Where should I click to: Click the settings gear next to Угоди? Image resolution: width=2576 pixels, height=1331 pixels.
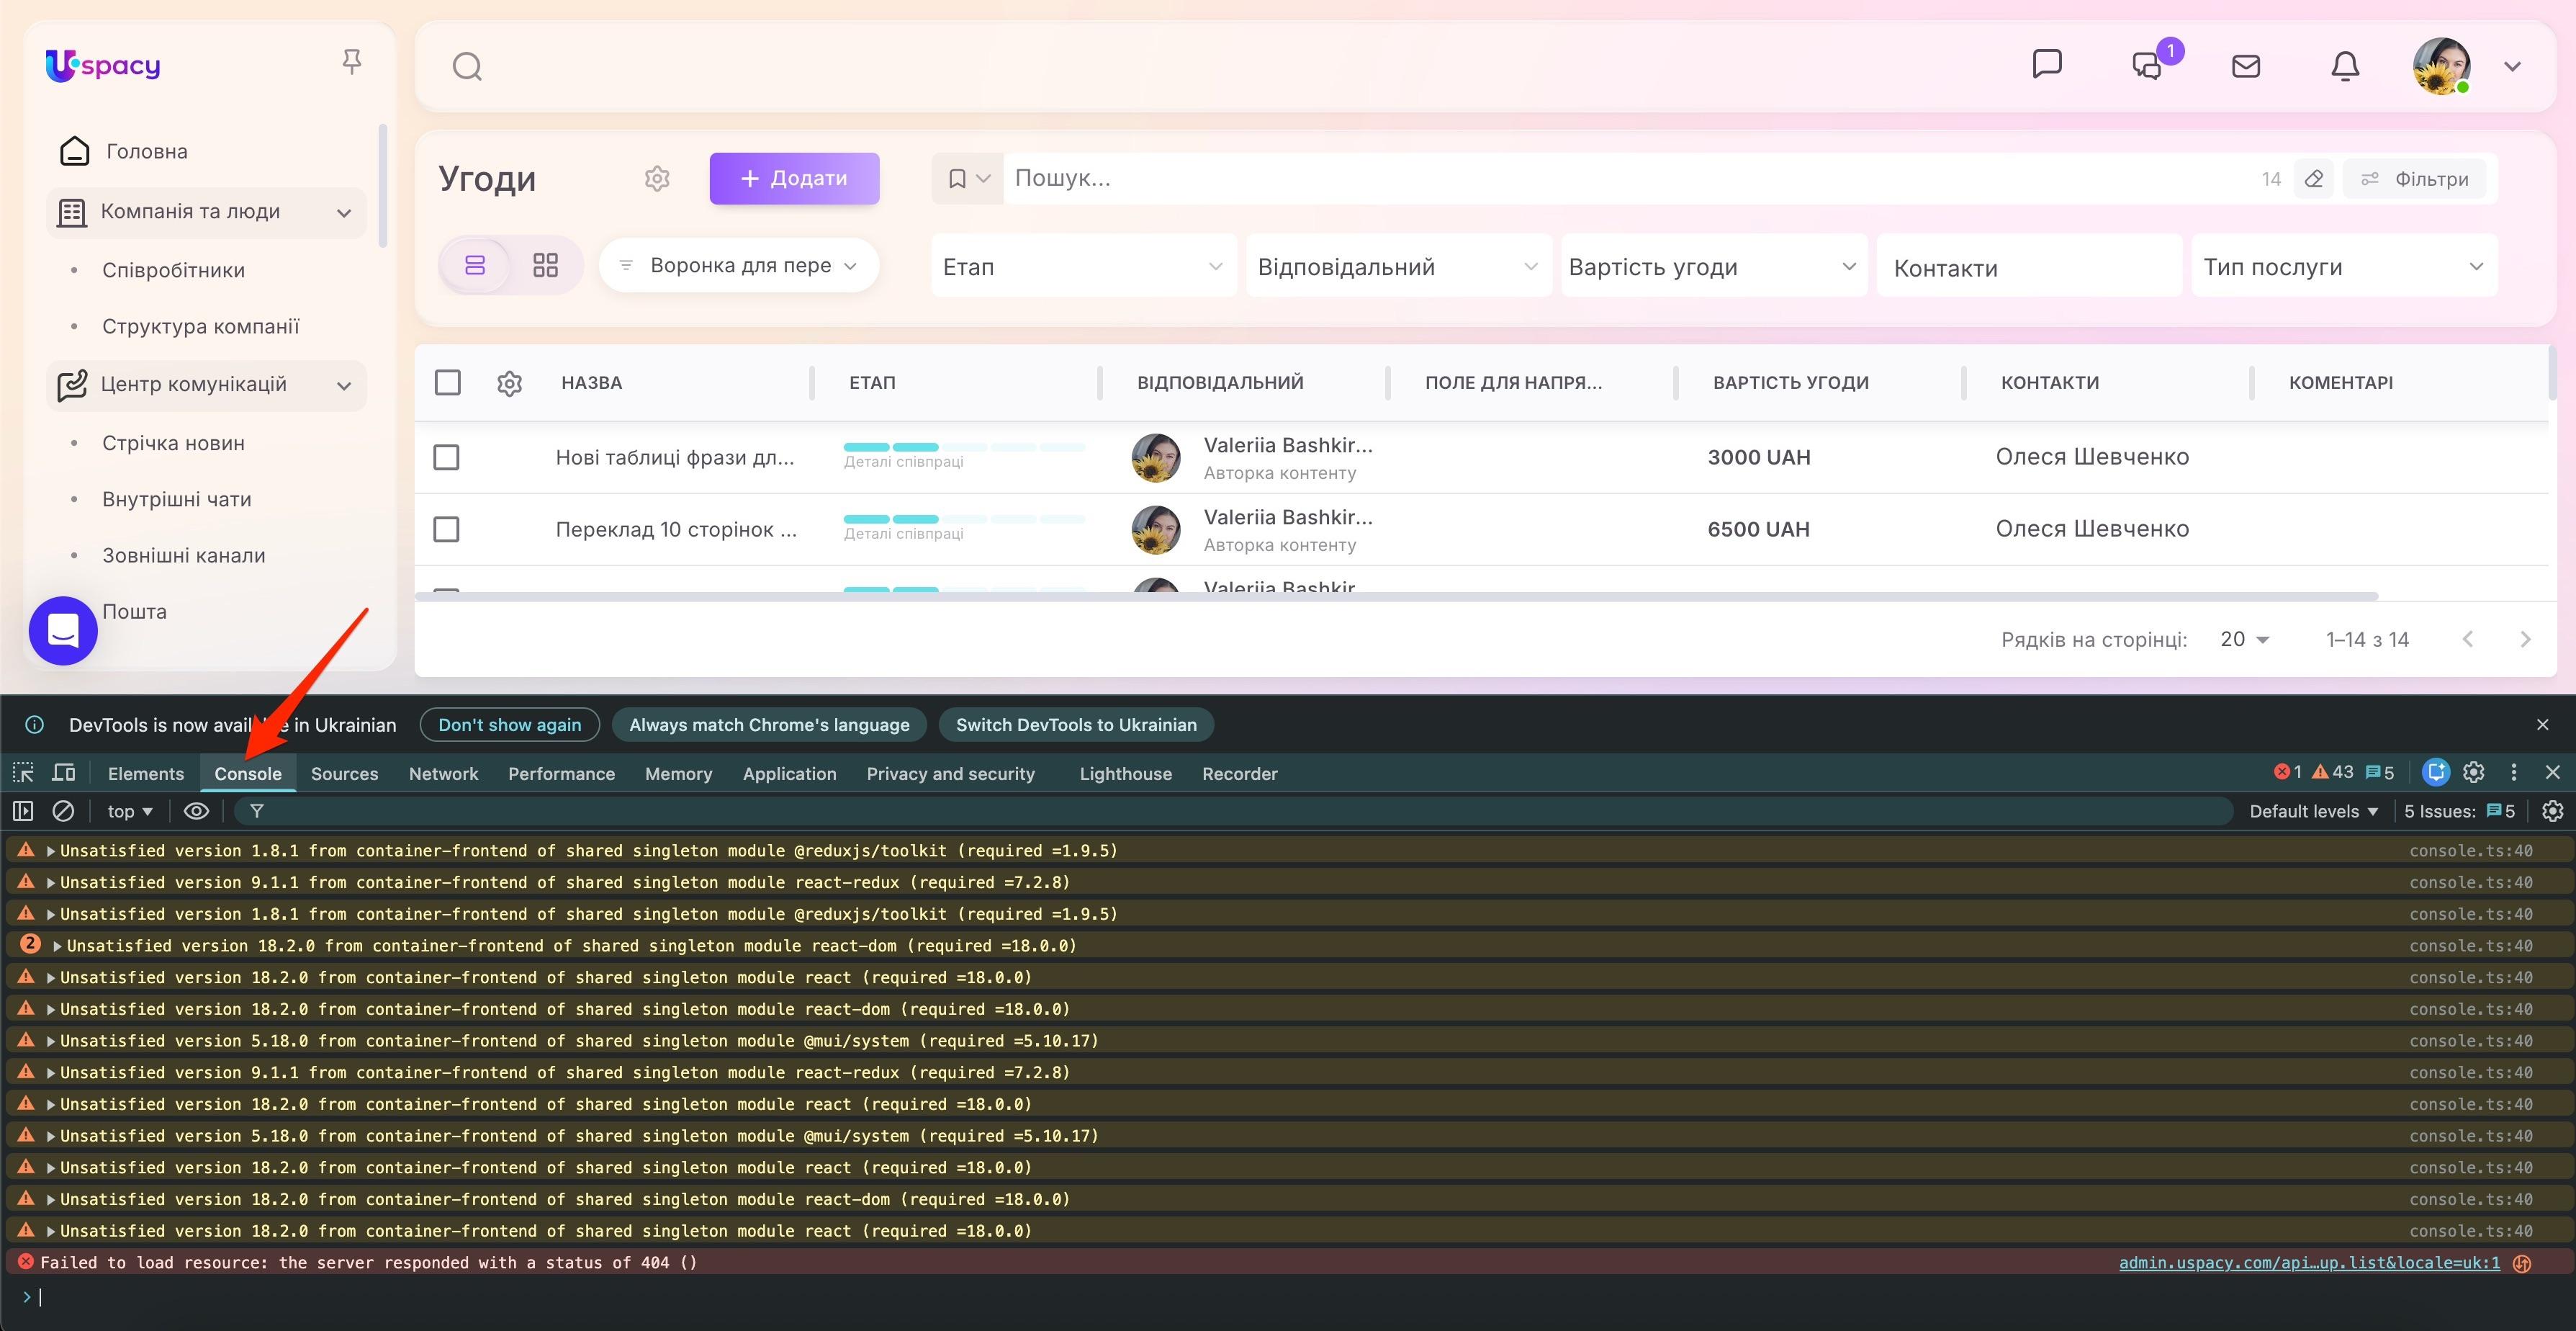pos(657,179)
